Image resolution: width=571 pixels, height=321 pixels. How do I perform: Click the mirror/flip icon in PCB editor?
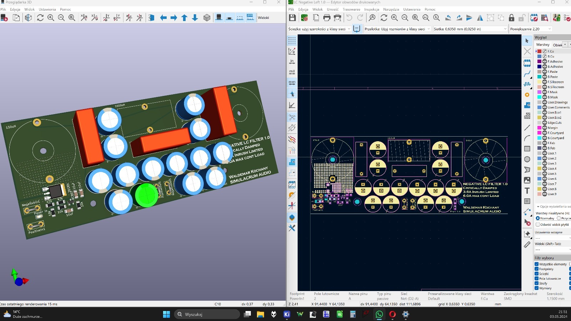[x=480, y=17]
